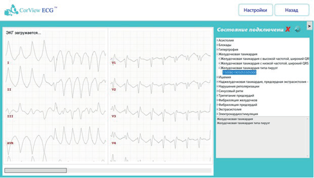The width and height of the screenshot is (314, 178).
Task: Click the loading spinner icon
Action: point(298,29)
